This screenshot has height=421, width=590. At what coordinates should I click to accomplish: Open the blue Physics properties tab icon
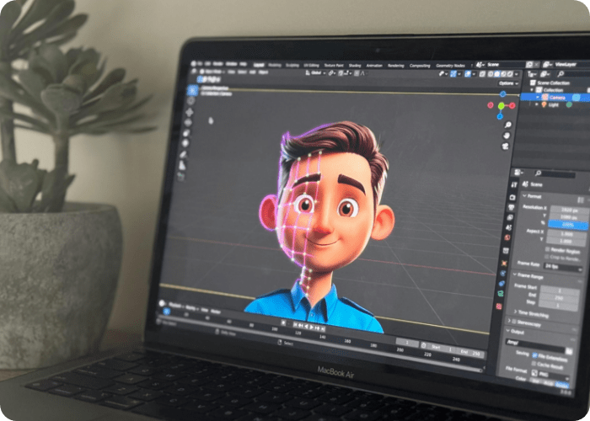[x=502, y=274]
